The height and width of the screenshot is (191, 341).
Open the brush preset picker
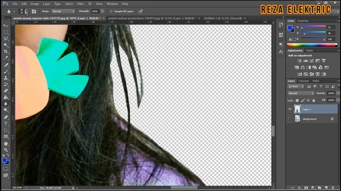pos(23,11)
